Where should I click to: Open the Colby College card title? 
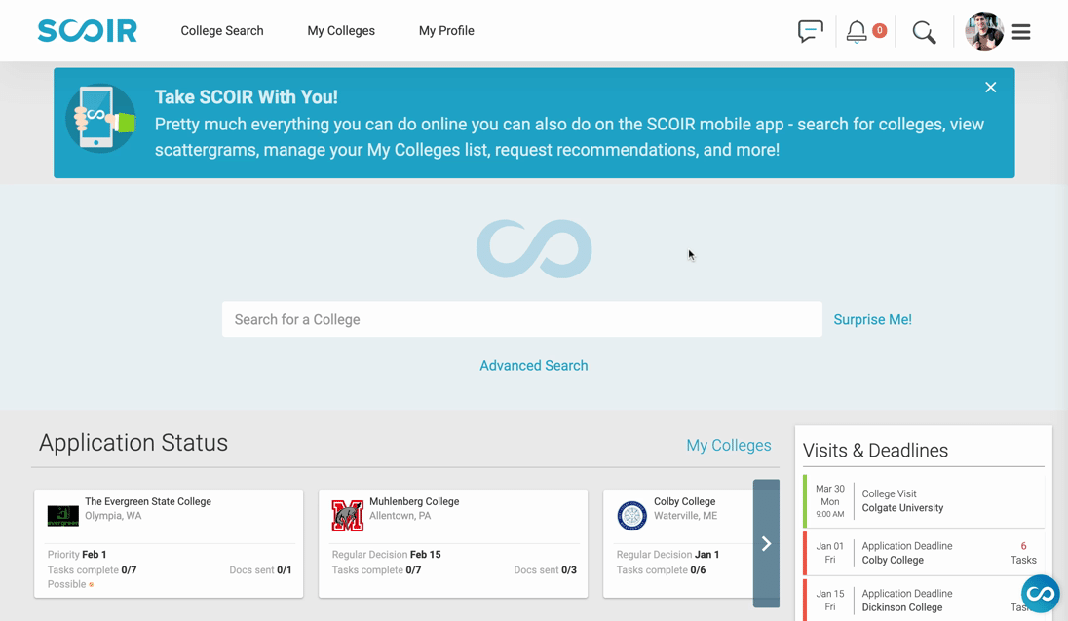click(x=684, y=501)
